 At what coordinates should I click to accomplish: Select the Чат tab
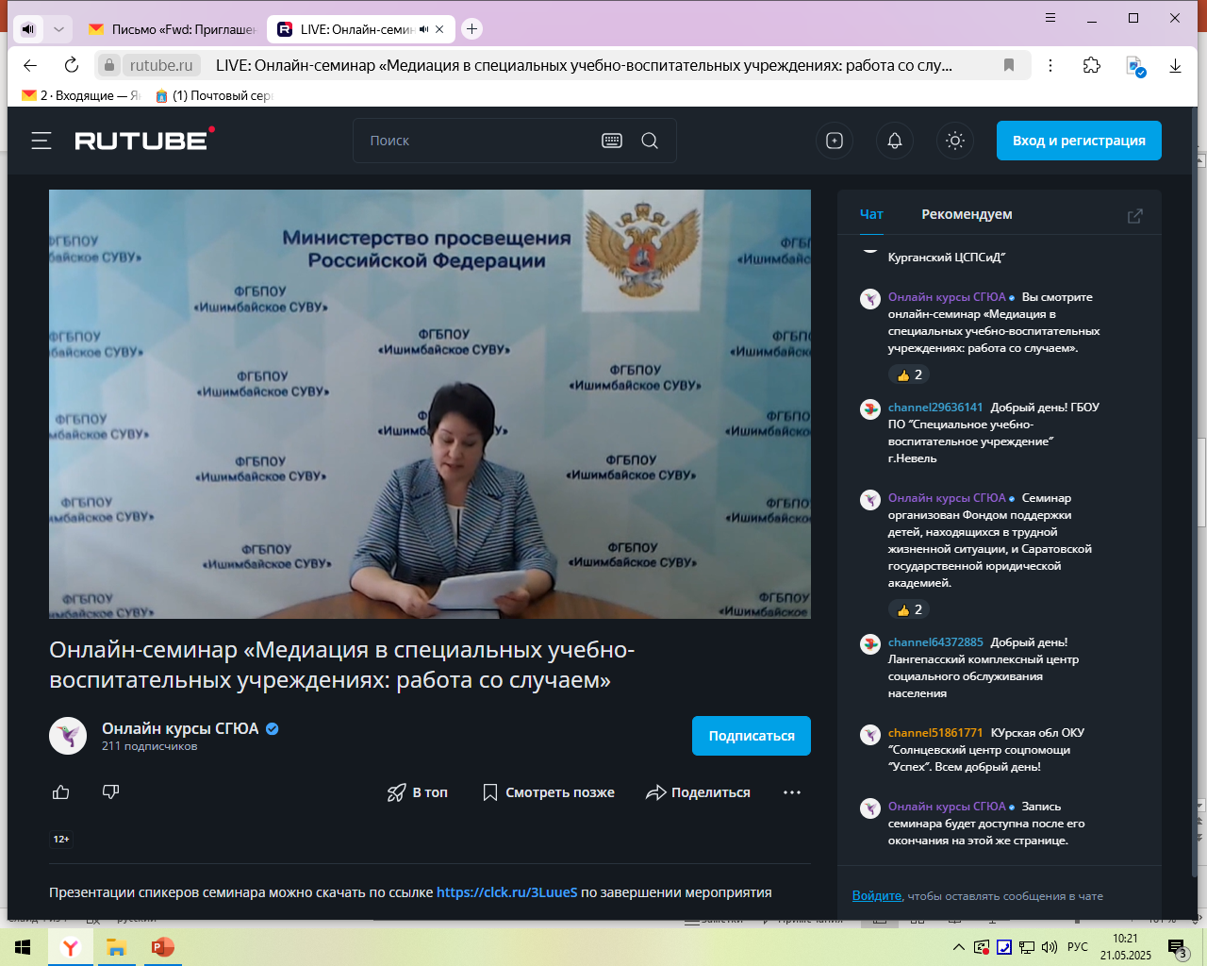coord(871,214)
